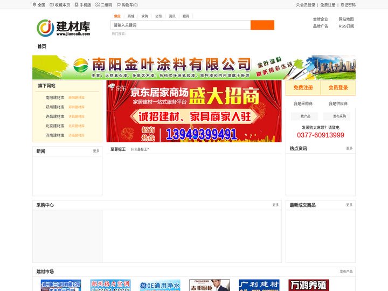388x291 pixels.
Task: Open 北京建材库 in the 旗下网站 list
Action: (x=55, y=126)
